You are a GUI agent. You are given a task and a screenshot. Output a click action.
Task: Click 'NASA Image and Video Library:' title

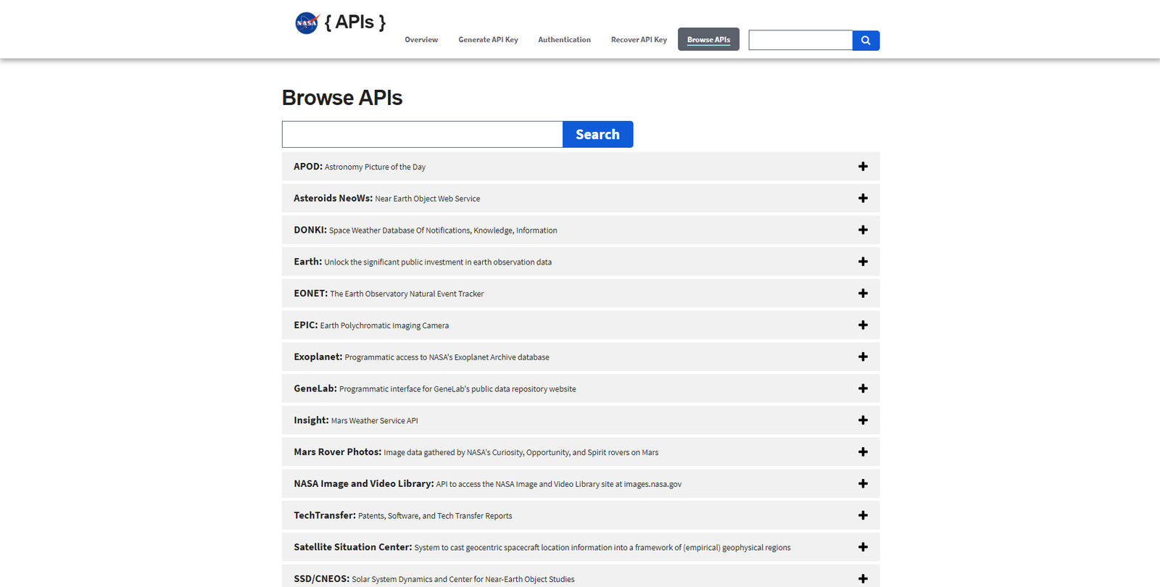coord(364,483)
